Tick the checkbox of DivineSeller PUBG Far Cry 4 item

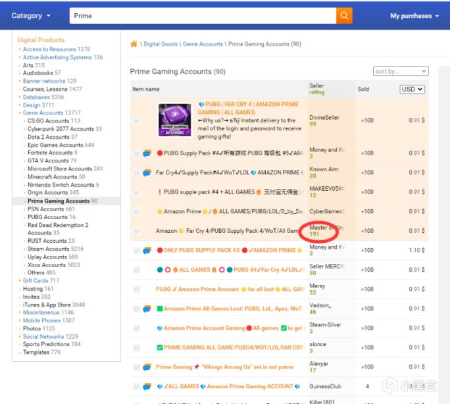point(137,120)
